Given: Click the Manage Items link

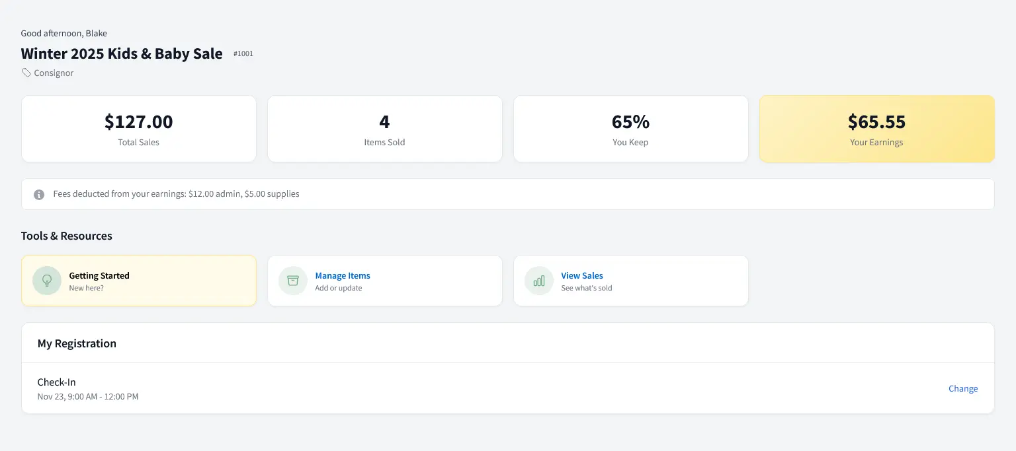Looking at the screenshot, I should coord(343,275).
